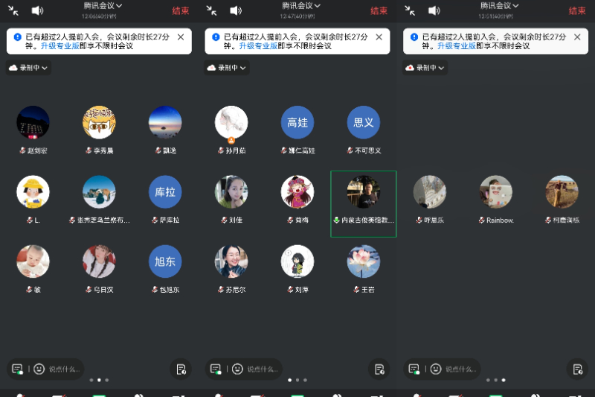Toggle the chat bubble switch in the 12:51 screen
The image size is (595, 397).
[414, 369]
